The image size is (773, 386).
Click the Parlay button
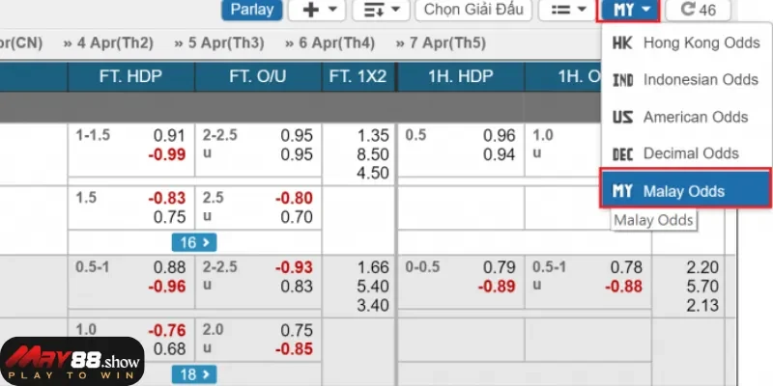[x=252, y=10]
